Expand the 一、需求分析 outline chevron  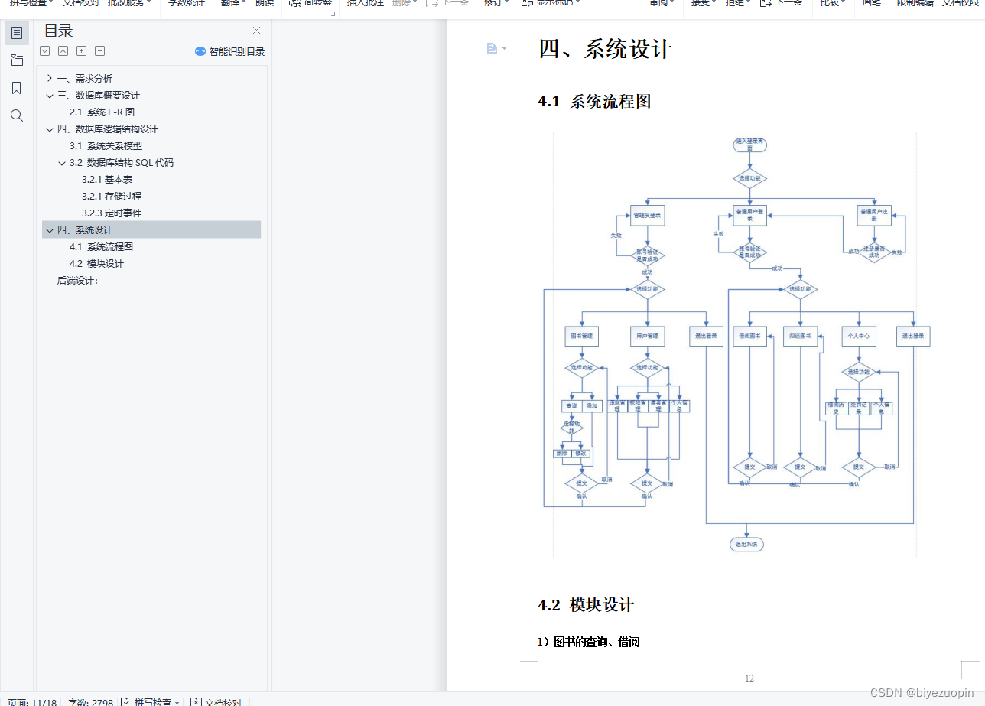pos(50,78)
